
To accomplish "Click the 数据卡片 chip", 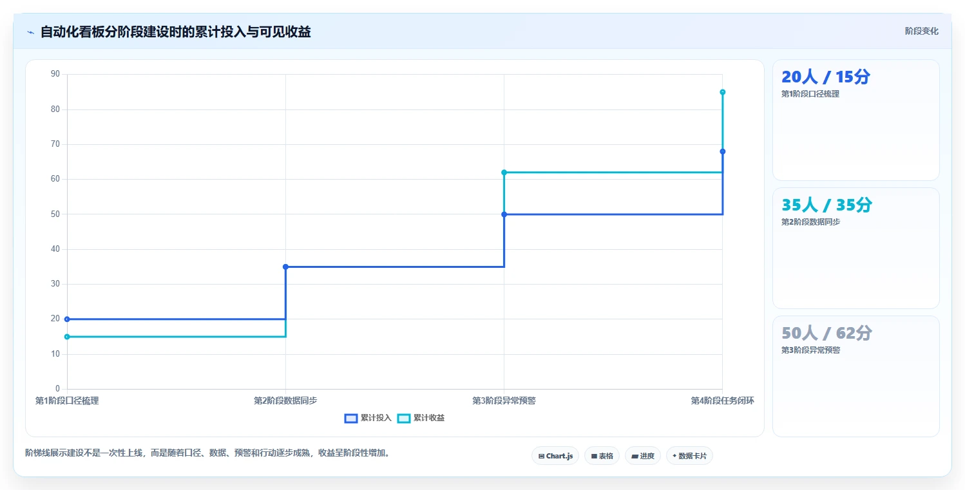I will (689, 456).
